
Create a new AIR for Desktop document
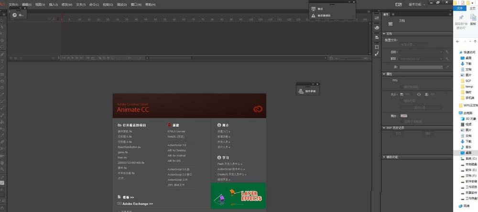[176, 150]
